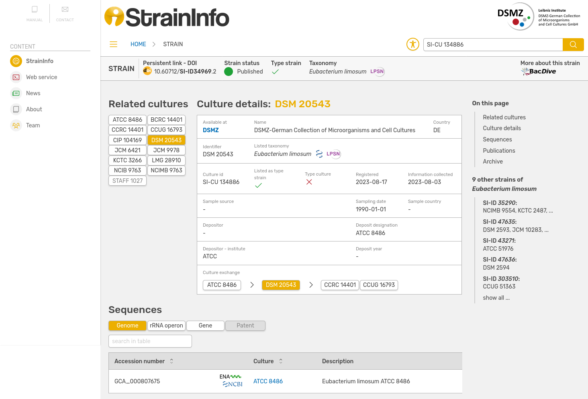Image resolution: width=588 pixels, height=399 pixels.
Task: Select related culture JCM 9978
Action: [x=166, y=150]
